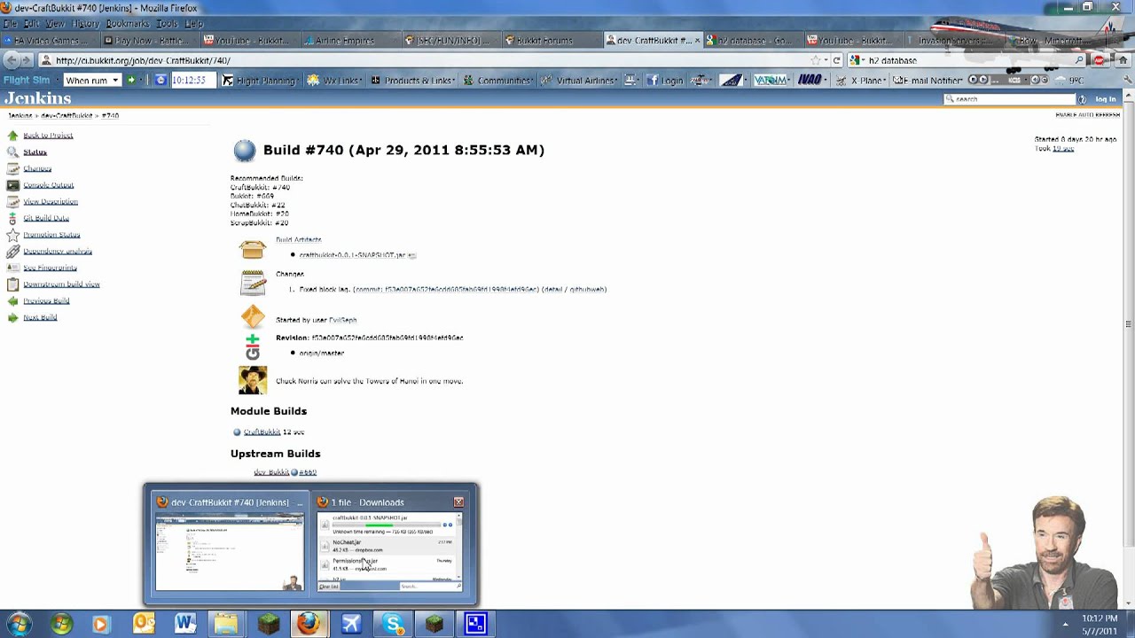Open the Downstream build view clipboard icon
This screenshot has height=638, width=1135.
point(12,284)
